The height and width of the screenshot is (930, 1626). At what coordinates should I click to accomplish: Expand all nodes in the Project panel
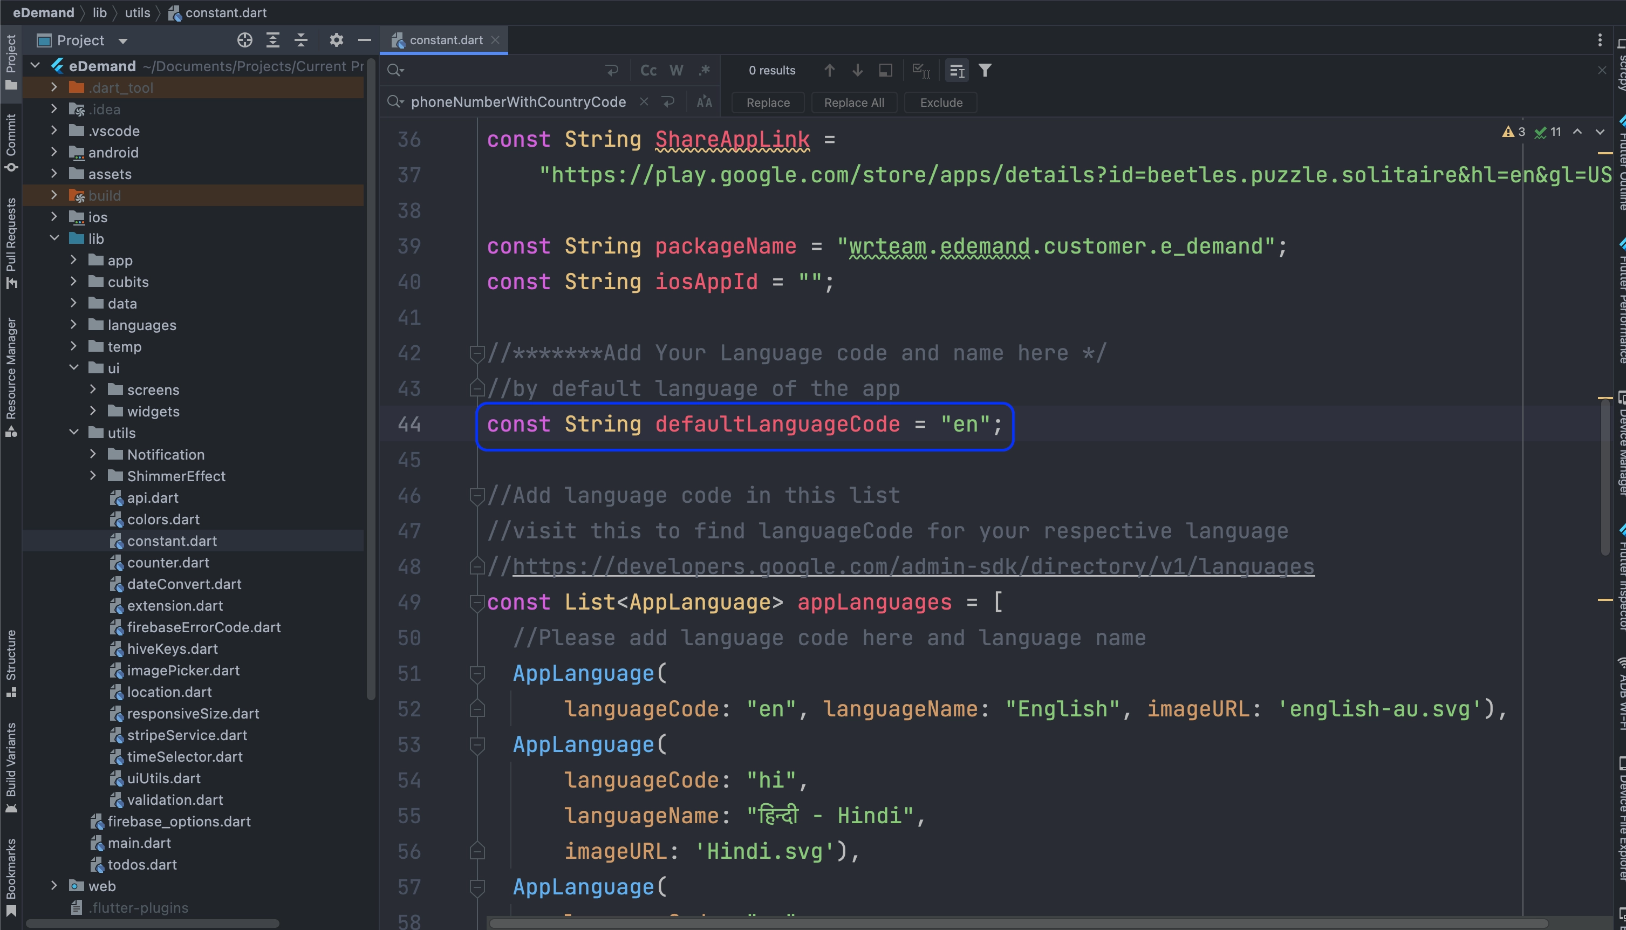[272, 40]
